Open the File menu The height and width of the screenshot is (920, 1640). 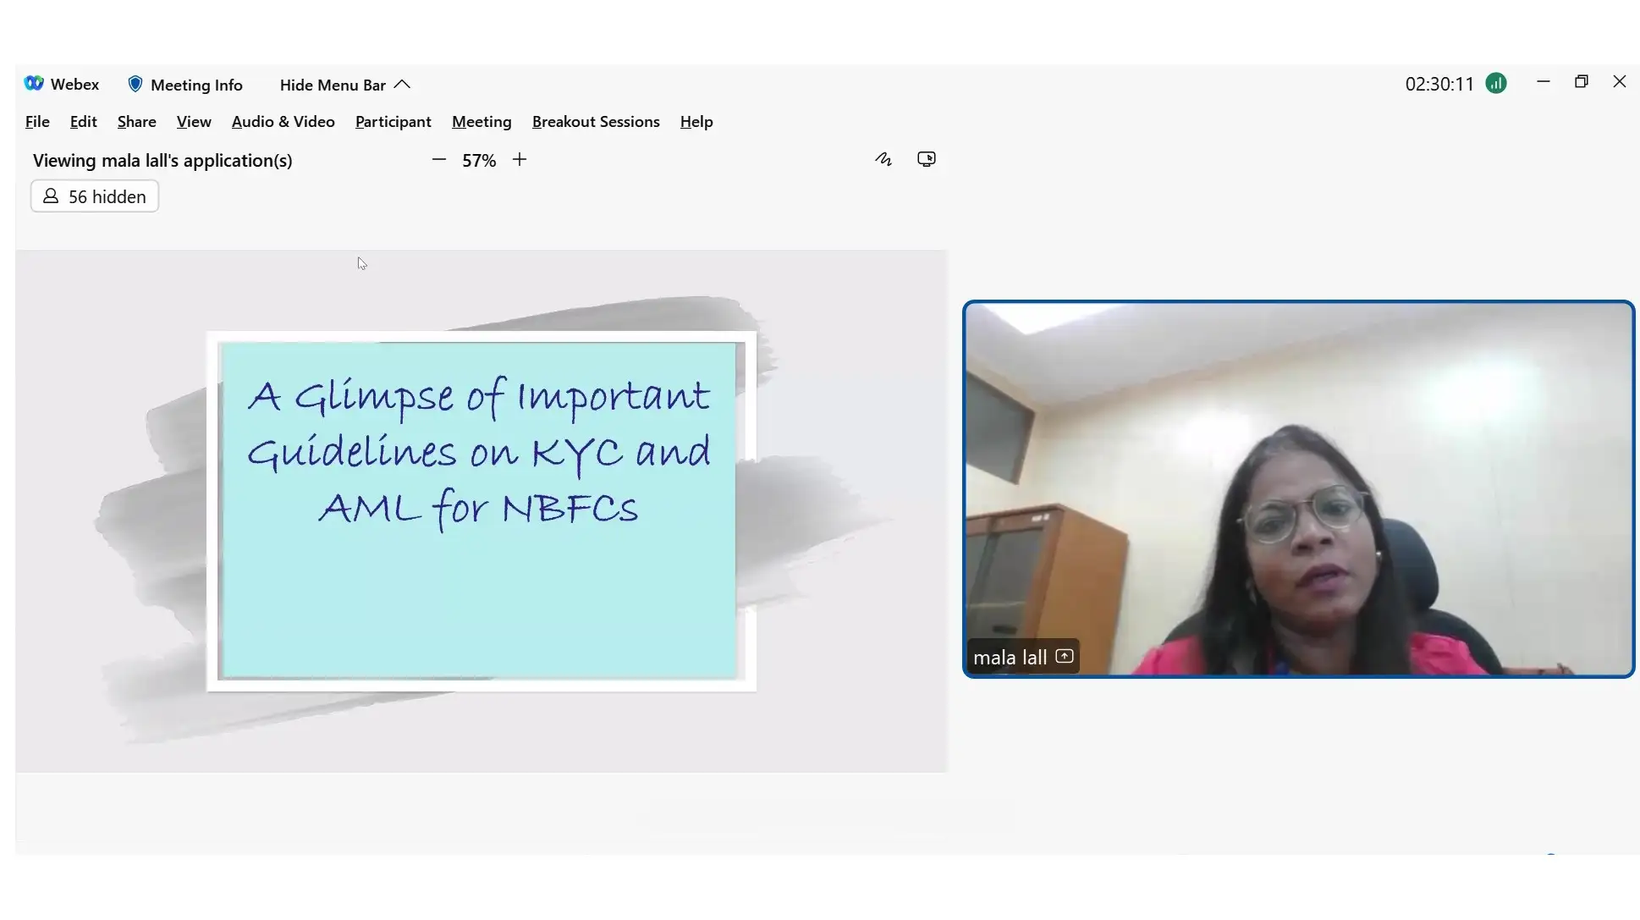(37, 122)
